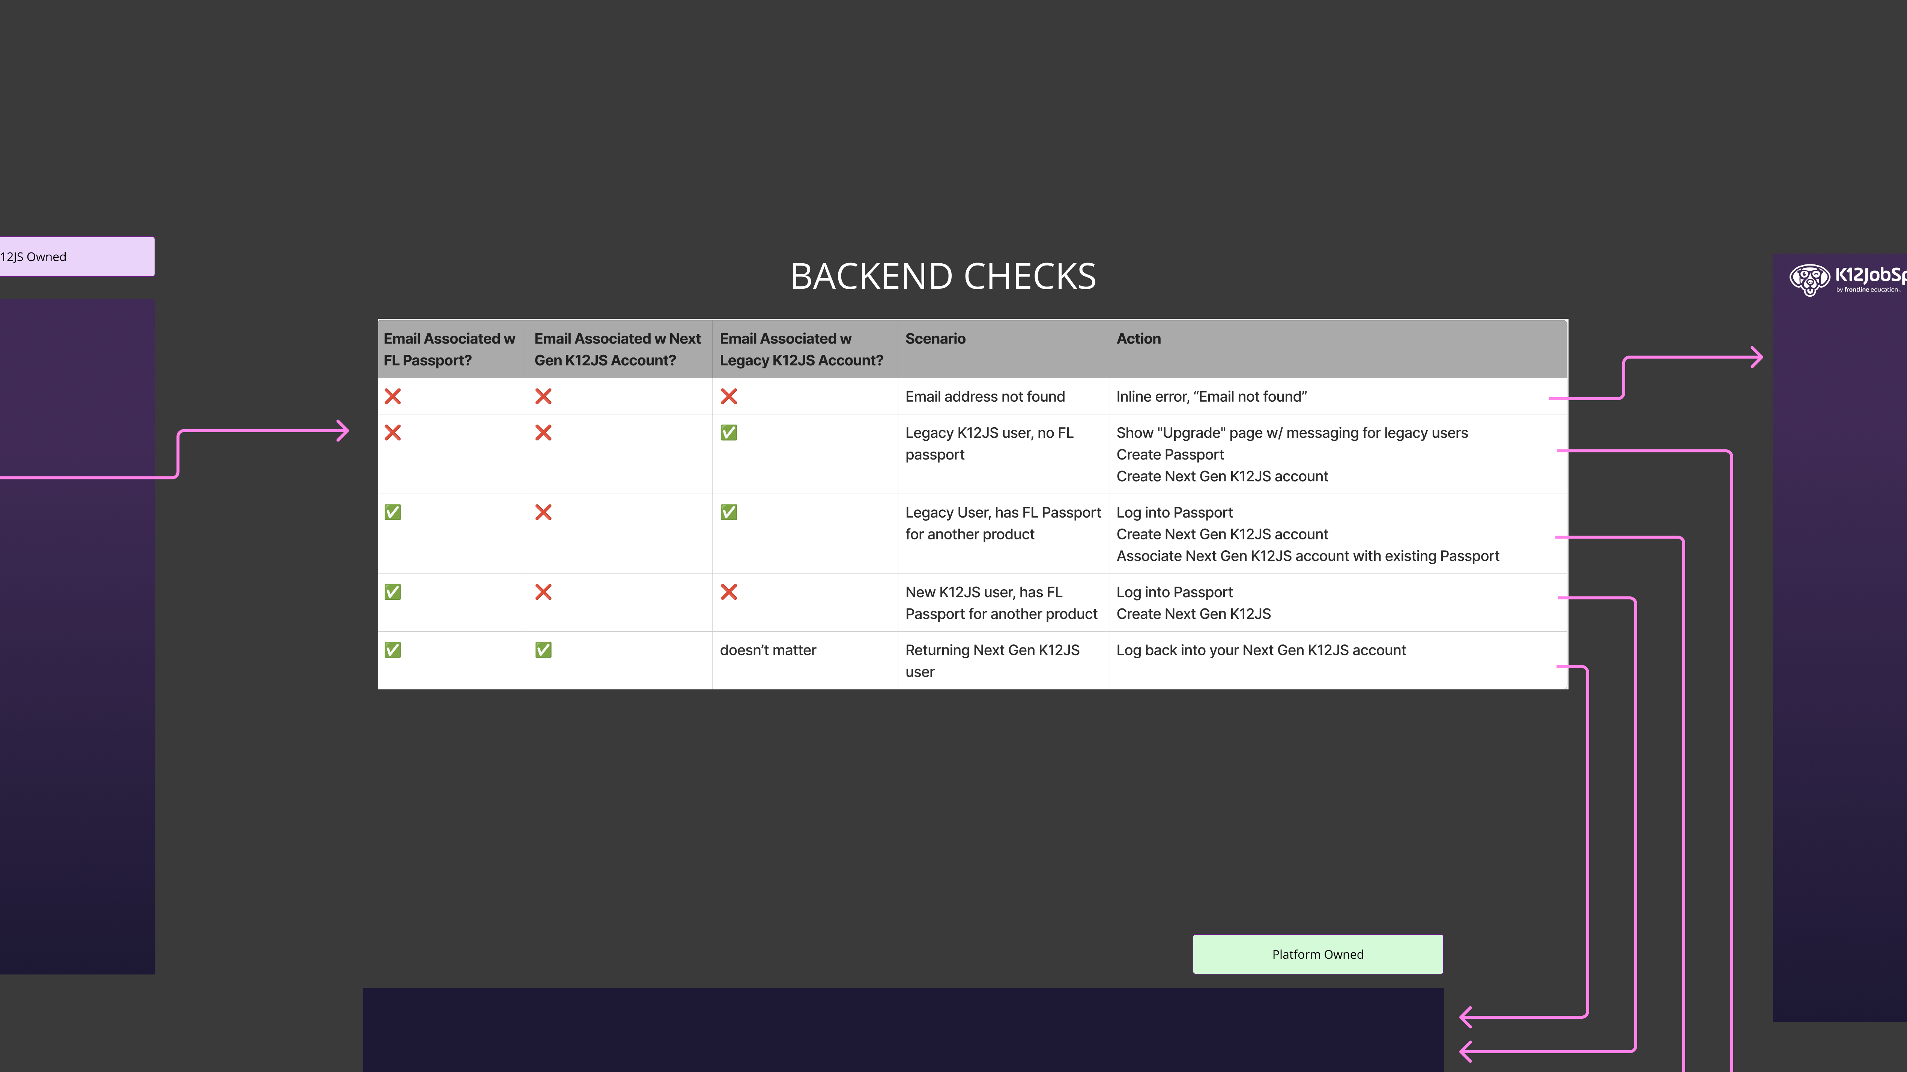Click 'Log back into your Next Gen K12JS account'
1907x1072 pixels.
click(1261, 650)
